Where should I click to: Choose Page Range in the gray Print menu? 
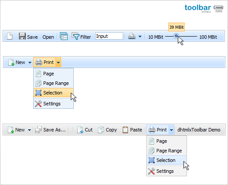[x=166, y=151]
